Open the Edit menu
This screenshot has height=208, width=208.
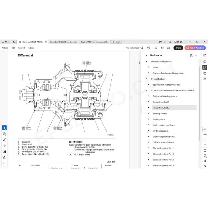click(13, 48)
